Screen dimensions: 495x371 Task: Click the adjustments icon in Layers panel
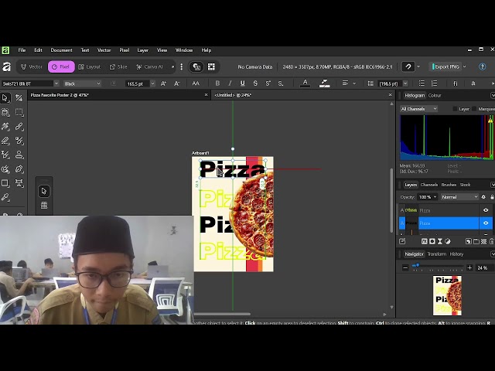point(448,241)
